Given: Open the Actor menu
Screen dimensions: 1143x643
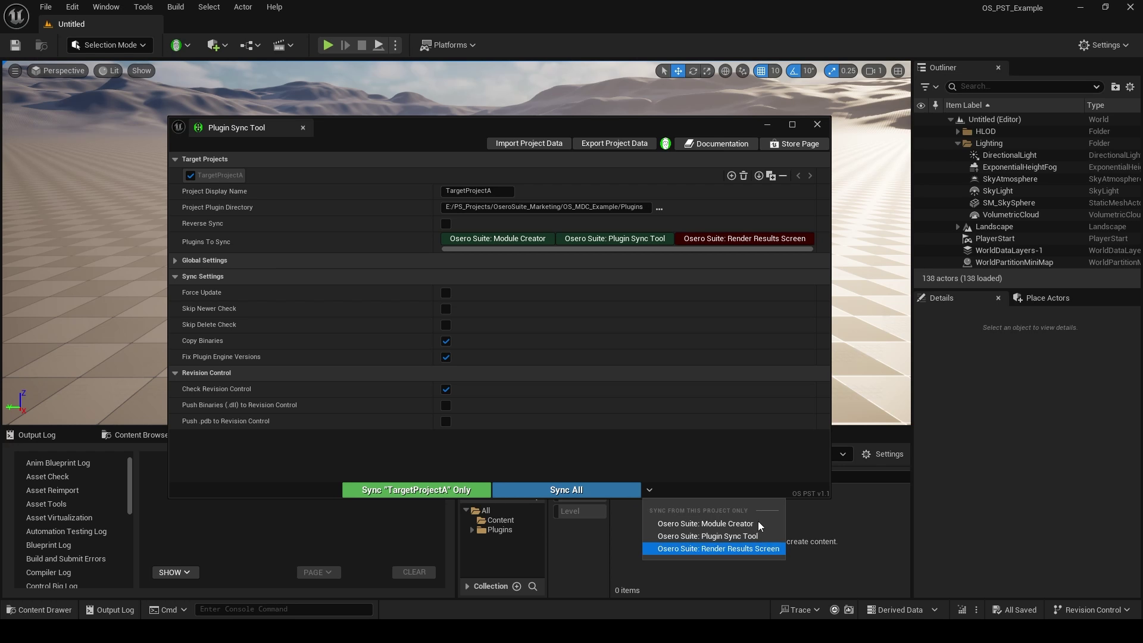Looking at the screenshot, I should (243, 7).
